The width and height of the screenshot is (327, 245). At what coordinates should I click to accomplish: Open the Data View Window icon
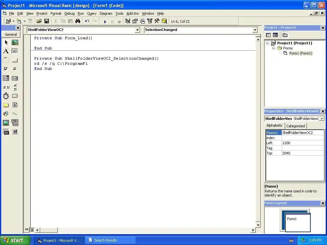(x=164, y=21)
